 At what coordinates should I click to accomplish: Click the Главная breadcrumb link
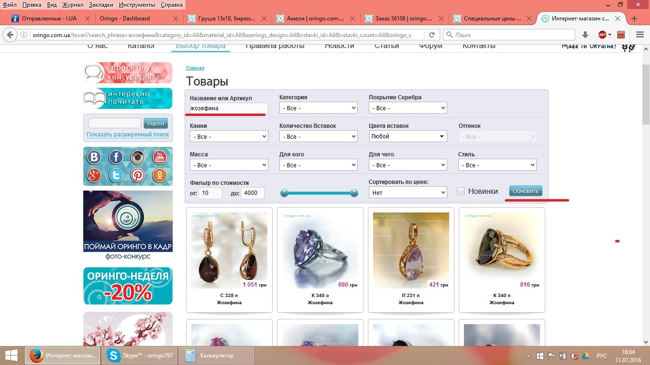point(195,68)
